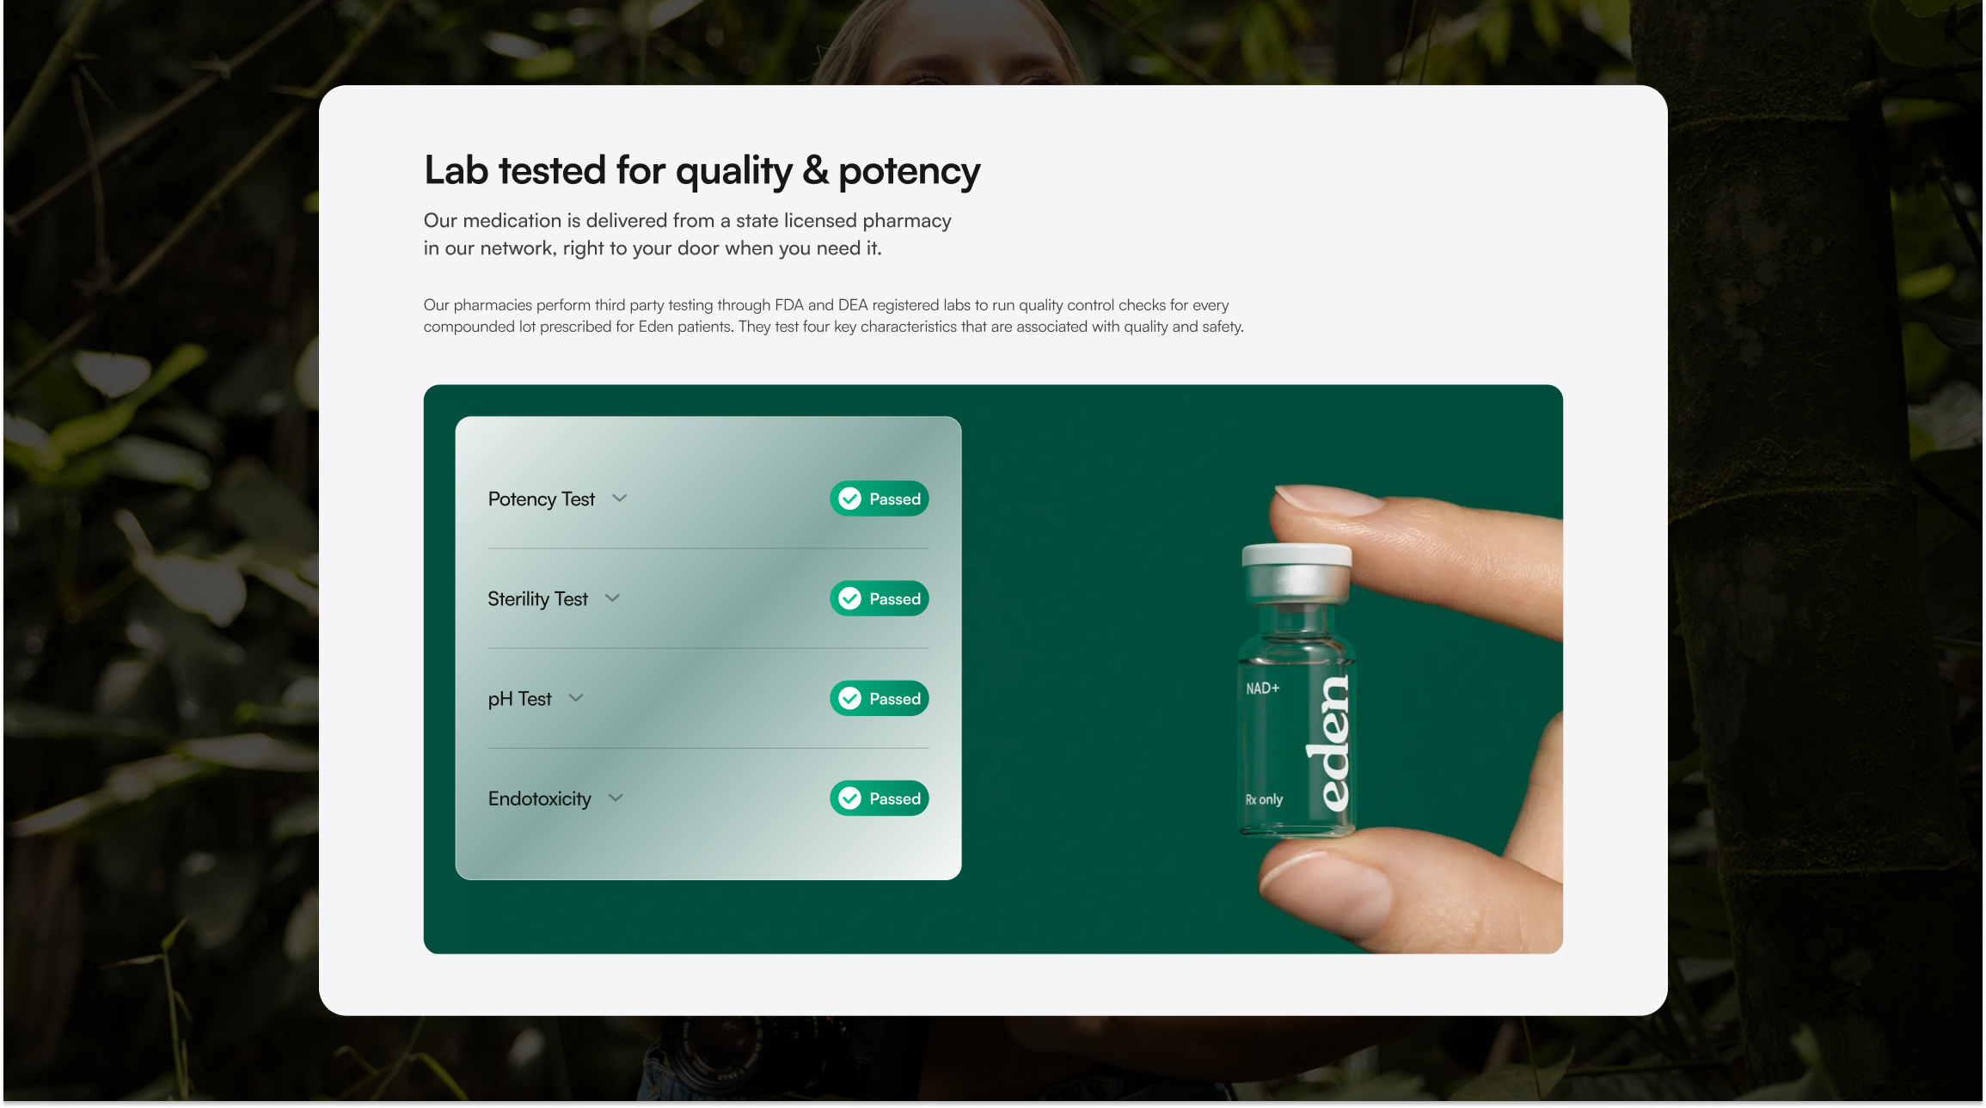1986x1108 pixels.
Task: Expand the Potency Test details
Action: [621, 499]
